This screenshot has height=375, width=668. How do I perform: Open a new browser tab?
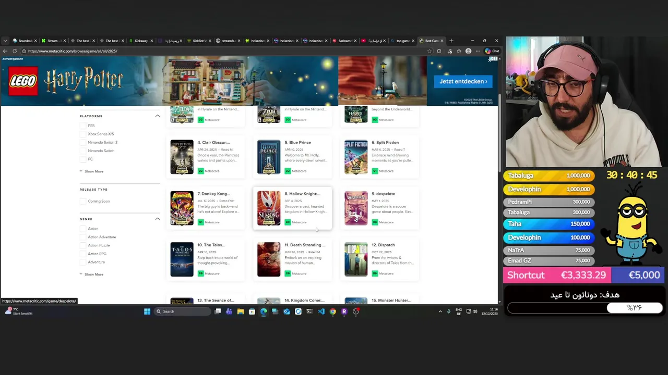coord(451,41)
